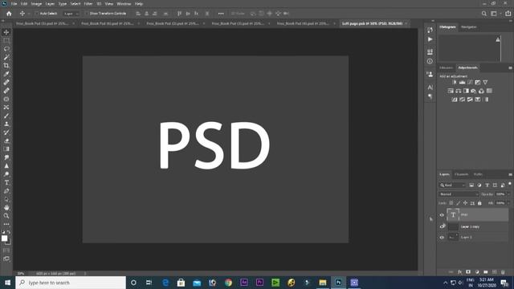Viewport: 514px width, 289px height.
Task: Select the Gradient tool
Action: click(6, 149)
